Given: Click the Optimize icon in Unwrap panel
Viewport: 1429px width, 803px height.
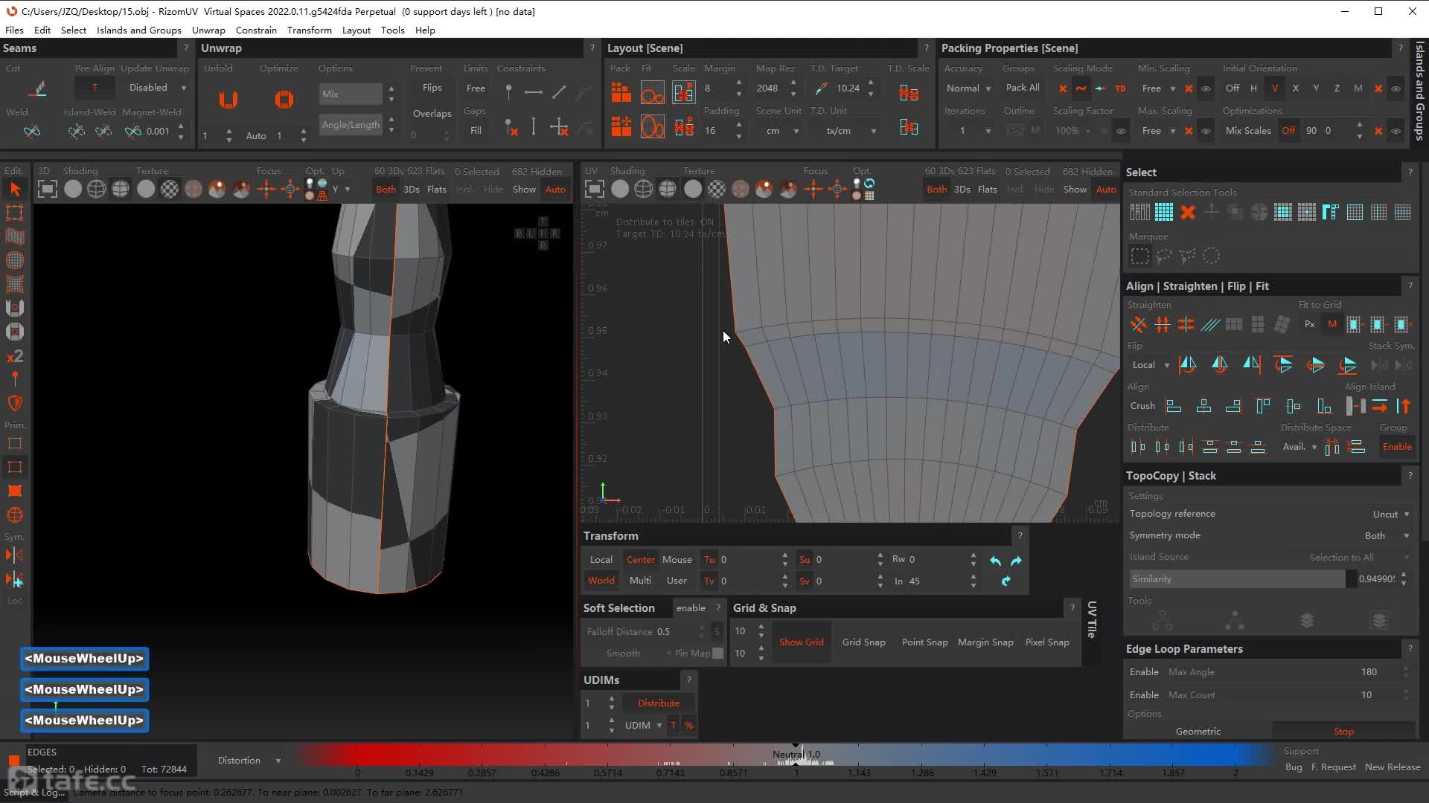Looking at the screenshot, I should pyautogui.click(x=284, y=99).
